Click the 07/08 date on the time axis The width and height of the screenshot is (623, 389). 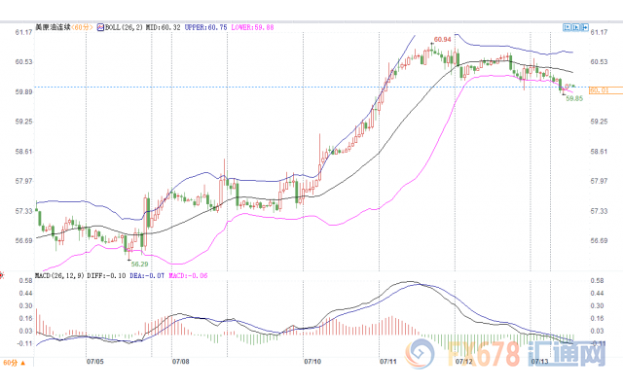point(180,362)
